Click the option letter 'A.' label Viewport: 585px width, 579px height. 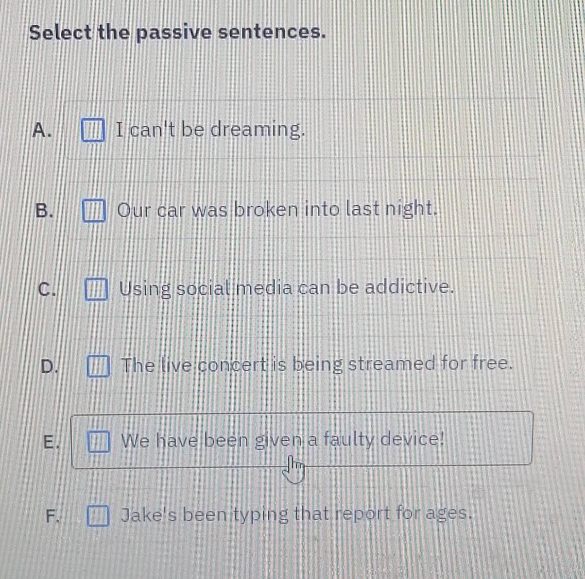[42, 130]
